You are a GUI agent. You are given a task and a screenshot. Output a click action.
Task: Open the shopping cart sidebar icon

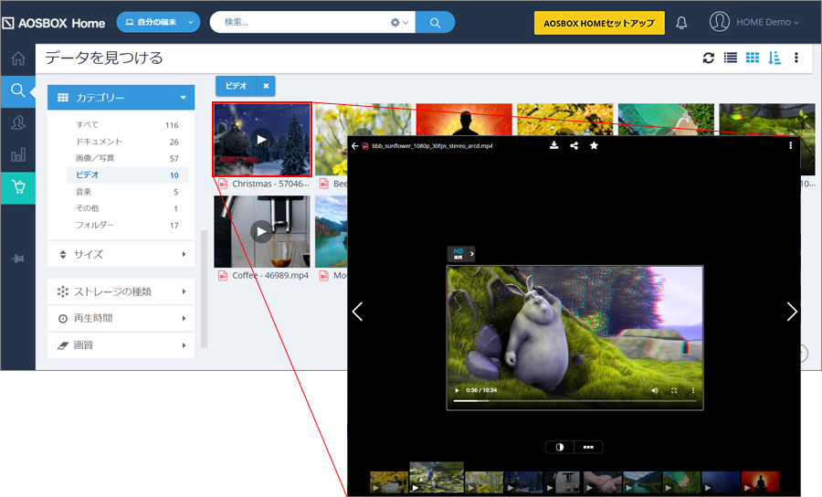click(x=18, y=187)
